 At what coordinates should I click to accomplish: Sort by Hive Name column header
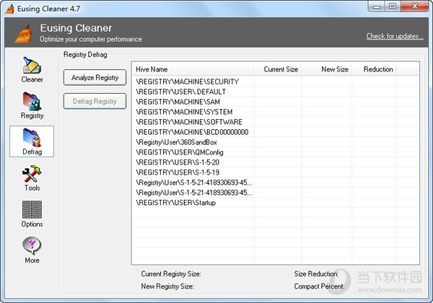click(193, 69)
